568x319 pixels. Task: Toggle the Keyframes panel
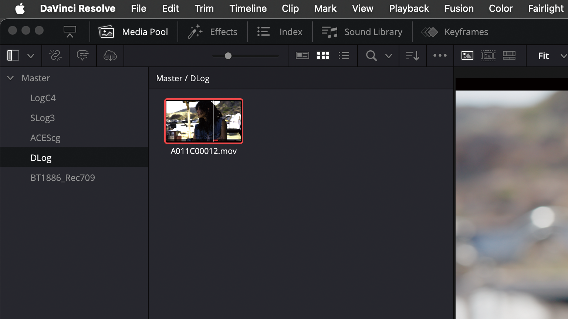pos(454,32)
